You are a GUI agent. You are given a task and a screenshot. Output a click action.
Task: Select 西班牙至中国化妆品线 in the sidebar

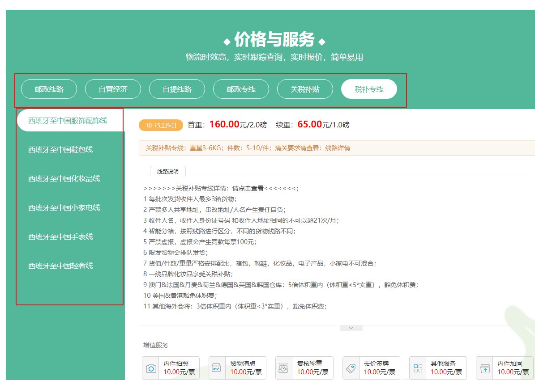(x=64, y=178)
